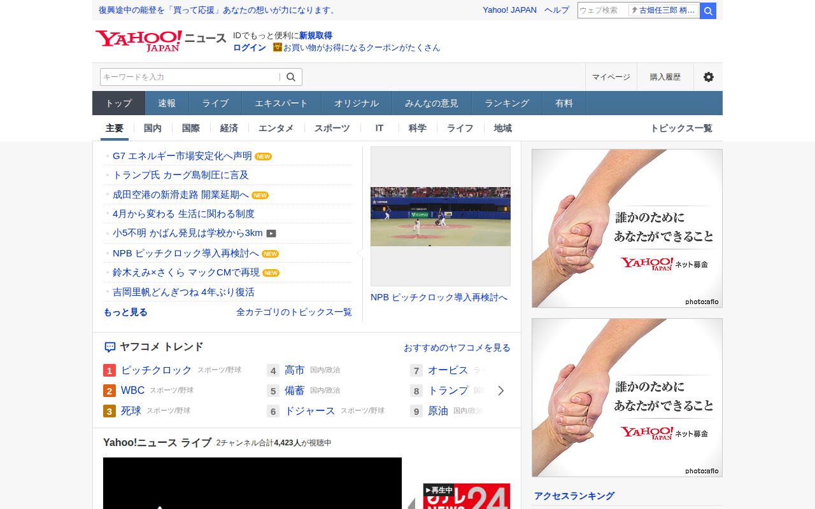Click もっと見る under the headlines
This screenshot has height=509, width=815.
125,312
